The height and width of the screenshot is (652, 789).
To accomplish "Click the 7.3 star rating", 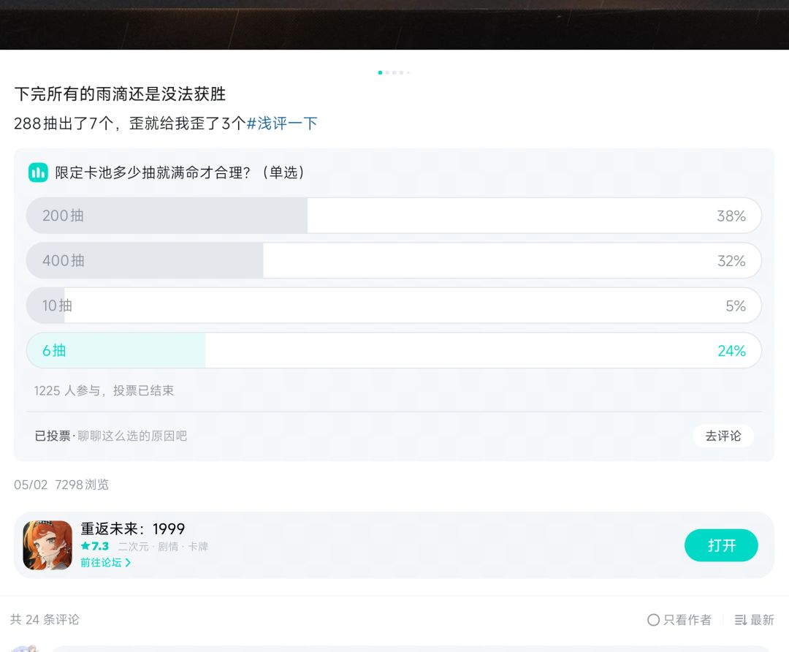I will tap(94, 546).
